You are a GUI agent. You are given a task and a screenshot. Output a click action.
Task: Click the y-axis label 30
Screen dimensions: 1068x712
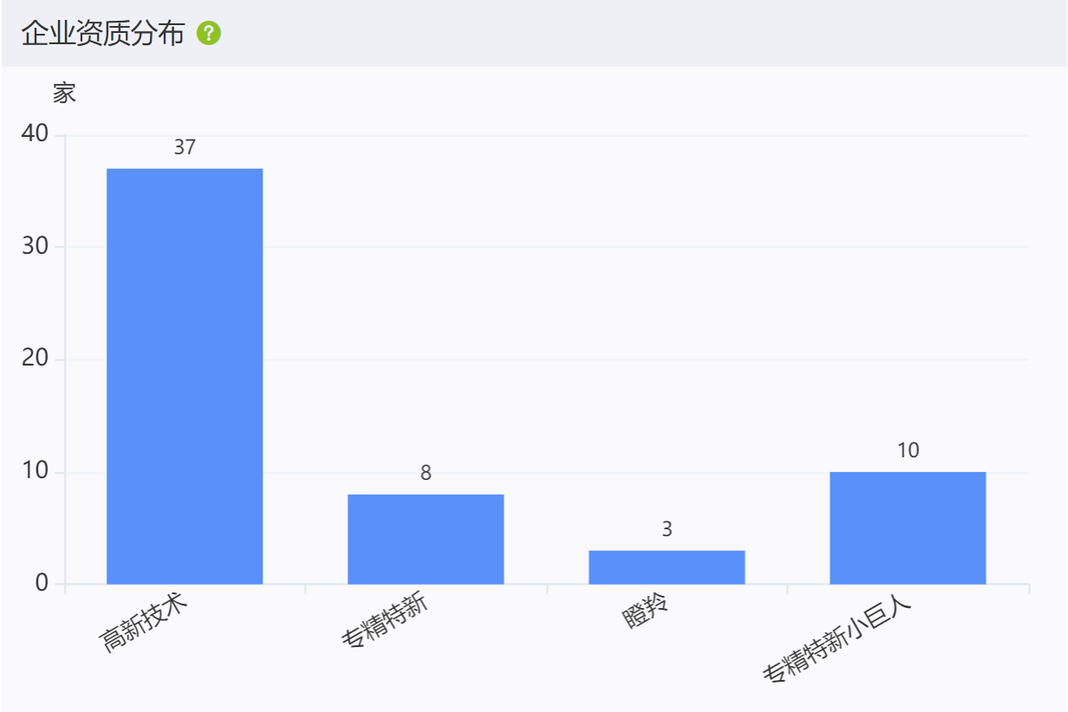36,247
